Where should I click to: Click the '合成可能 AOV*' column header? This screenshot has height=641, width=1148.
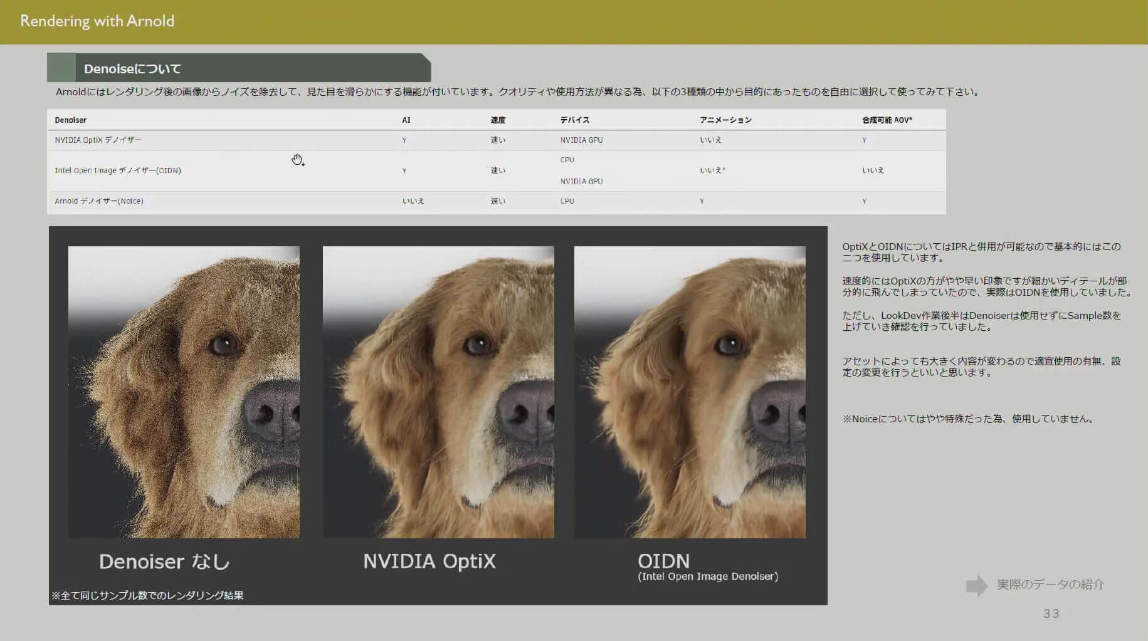click(x=887, y=120)
